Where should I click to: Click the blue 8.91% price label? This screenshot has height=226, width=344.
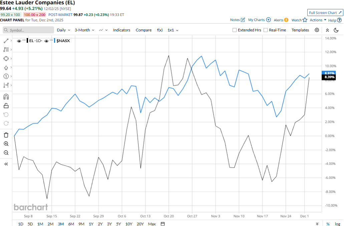[328, 73]
